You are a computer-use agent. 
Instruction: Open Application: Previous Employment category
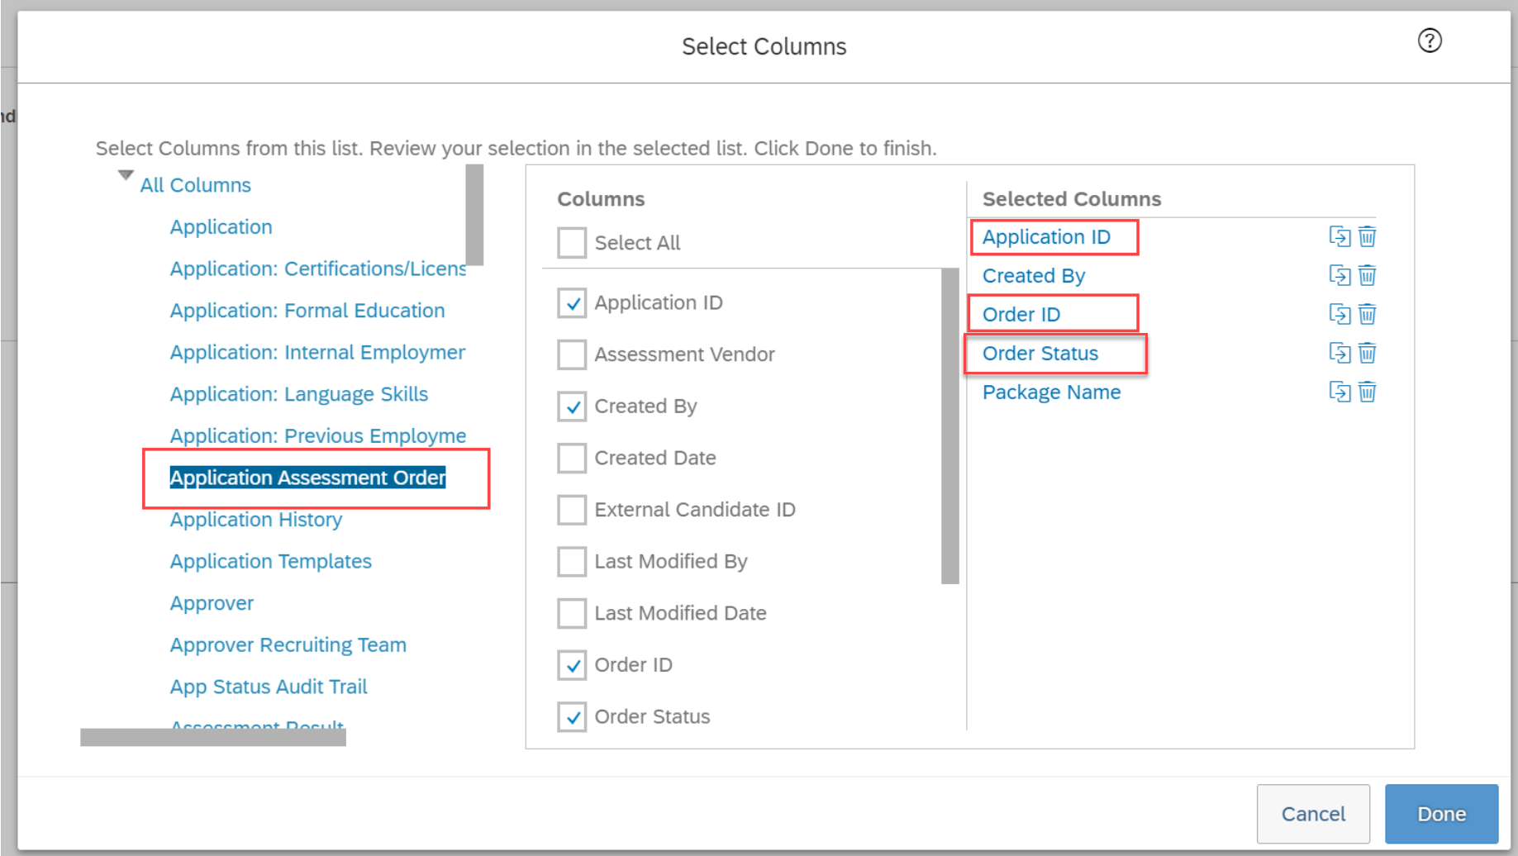[318, 436]
